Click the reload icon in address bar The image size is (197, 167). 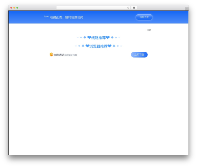pos(128,8)
